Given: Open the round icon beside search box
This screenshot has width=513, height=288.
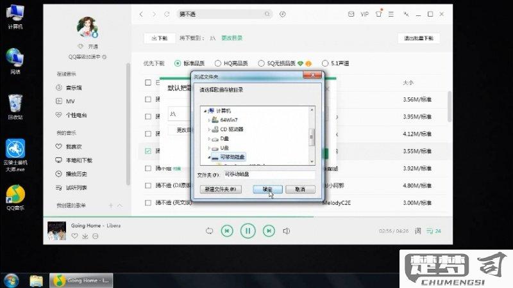Looking at the screenshot, I should 283,14.
